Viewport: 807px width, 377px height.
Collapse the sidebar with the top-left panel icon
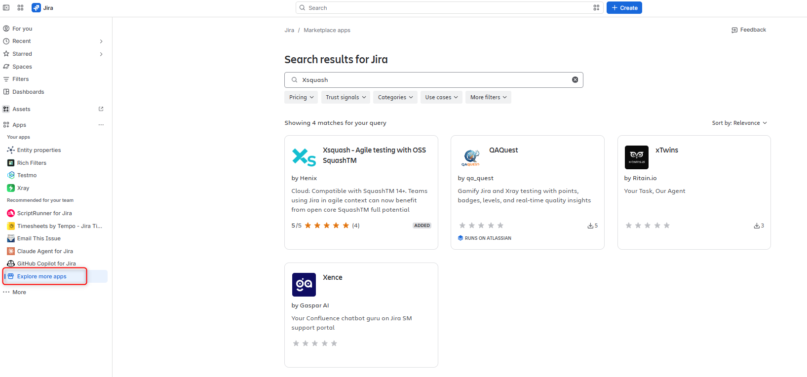[6, 8]
